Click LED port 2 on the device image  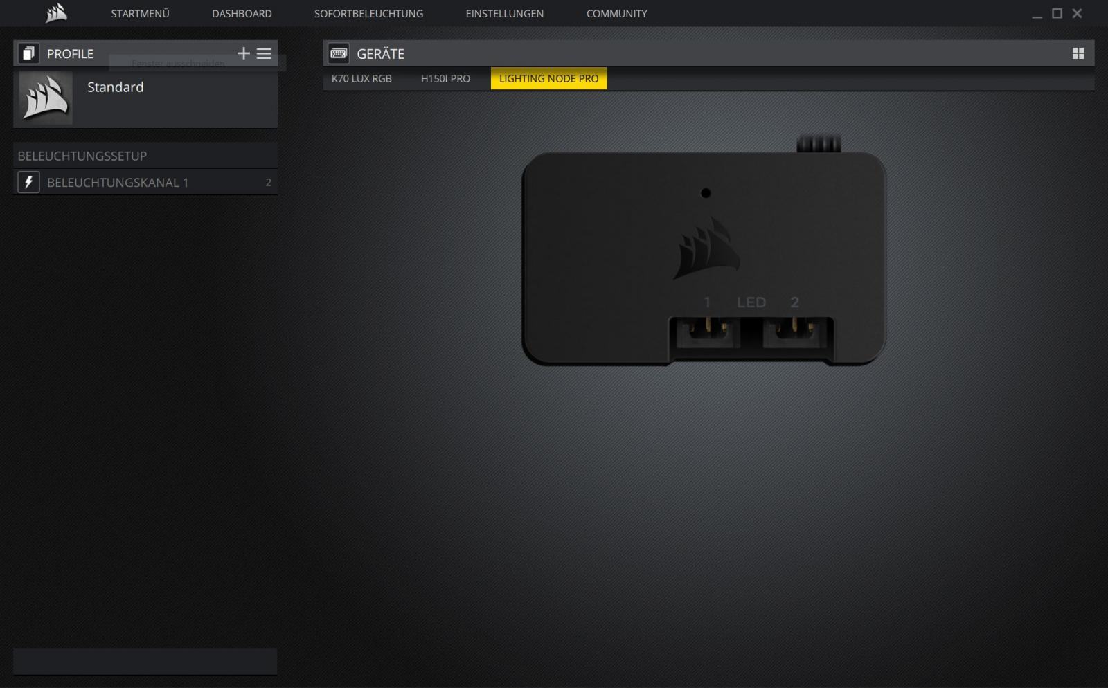pyautogui.click(x=794, y=333)
